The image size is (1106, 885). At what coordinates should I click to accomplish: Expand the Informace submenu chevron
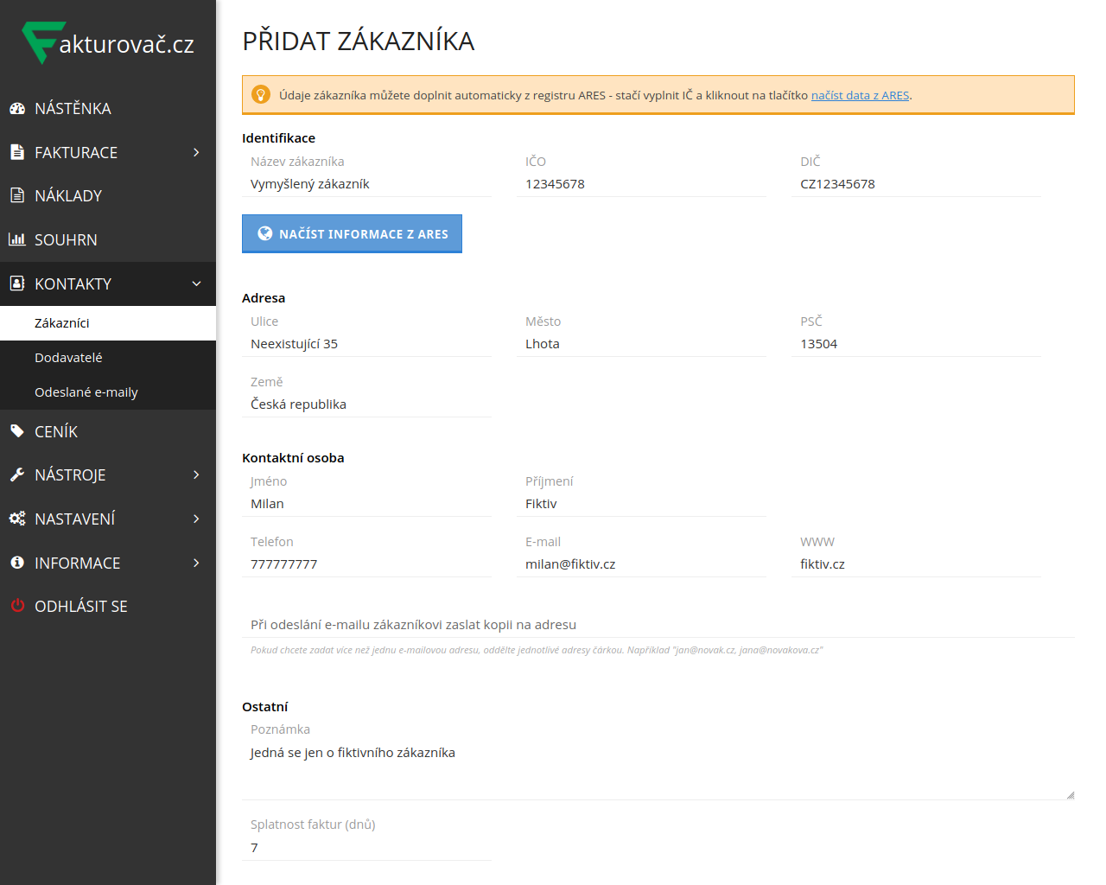196,563
